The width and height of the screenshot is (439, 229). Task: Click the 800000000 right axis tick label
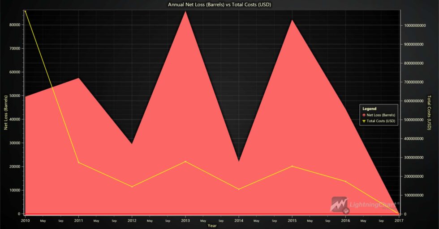tap(414, 63)
